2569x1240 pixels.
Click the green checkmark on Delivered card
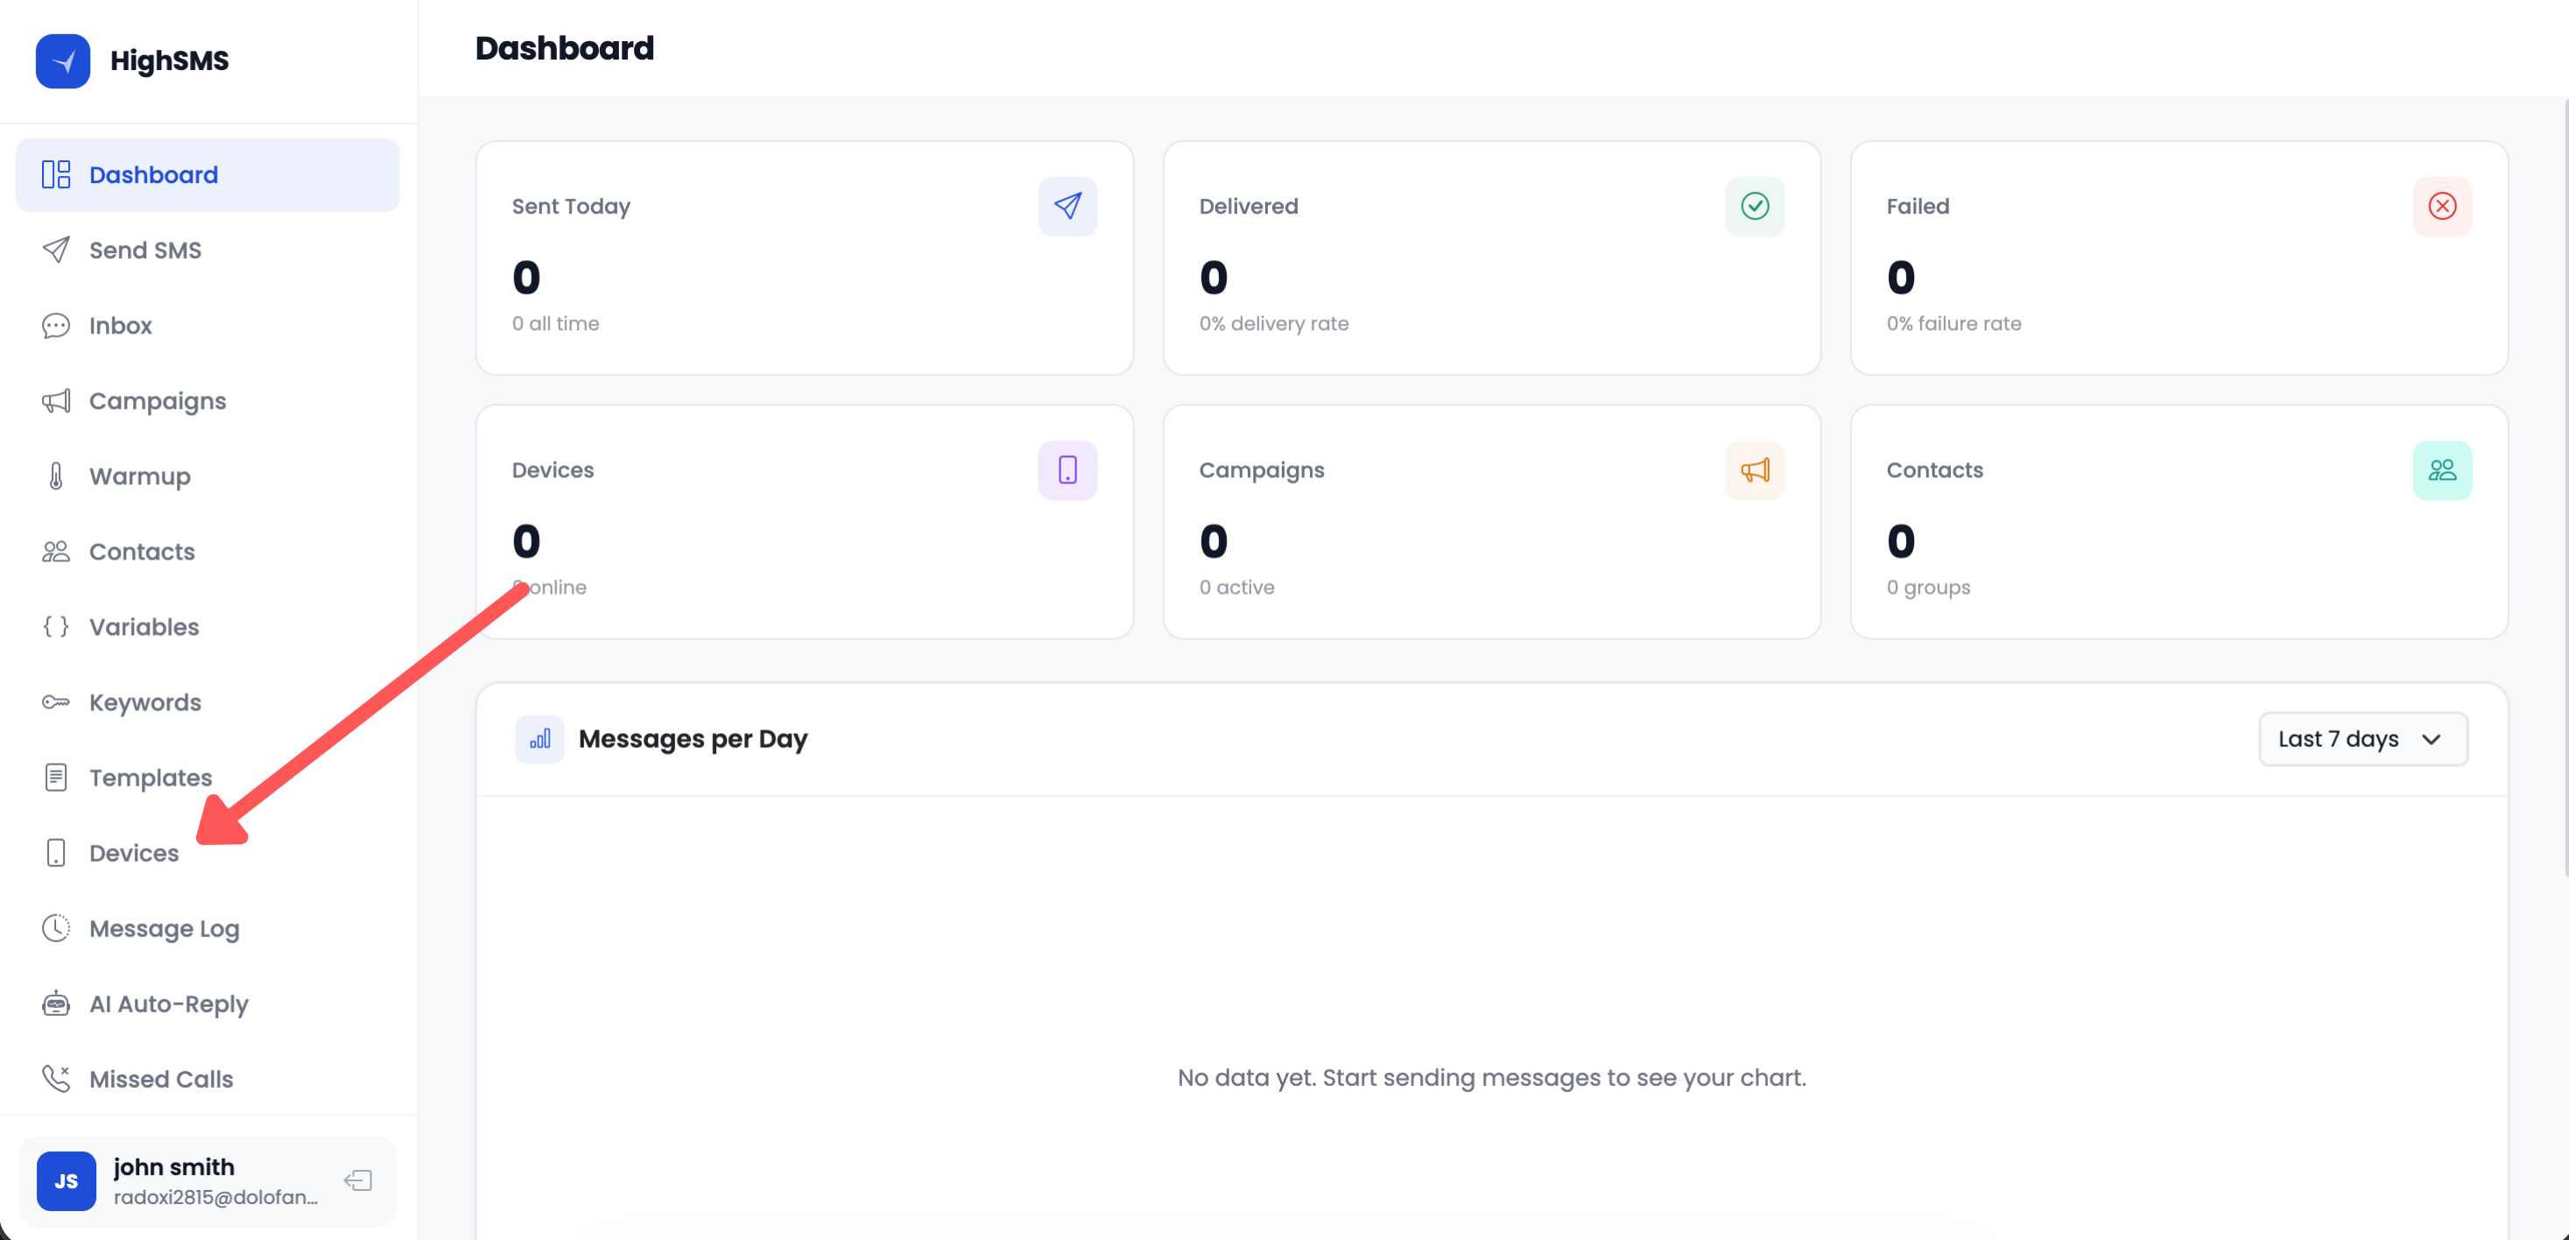pyautogui.click(x=1754, y=207)
